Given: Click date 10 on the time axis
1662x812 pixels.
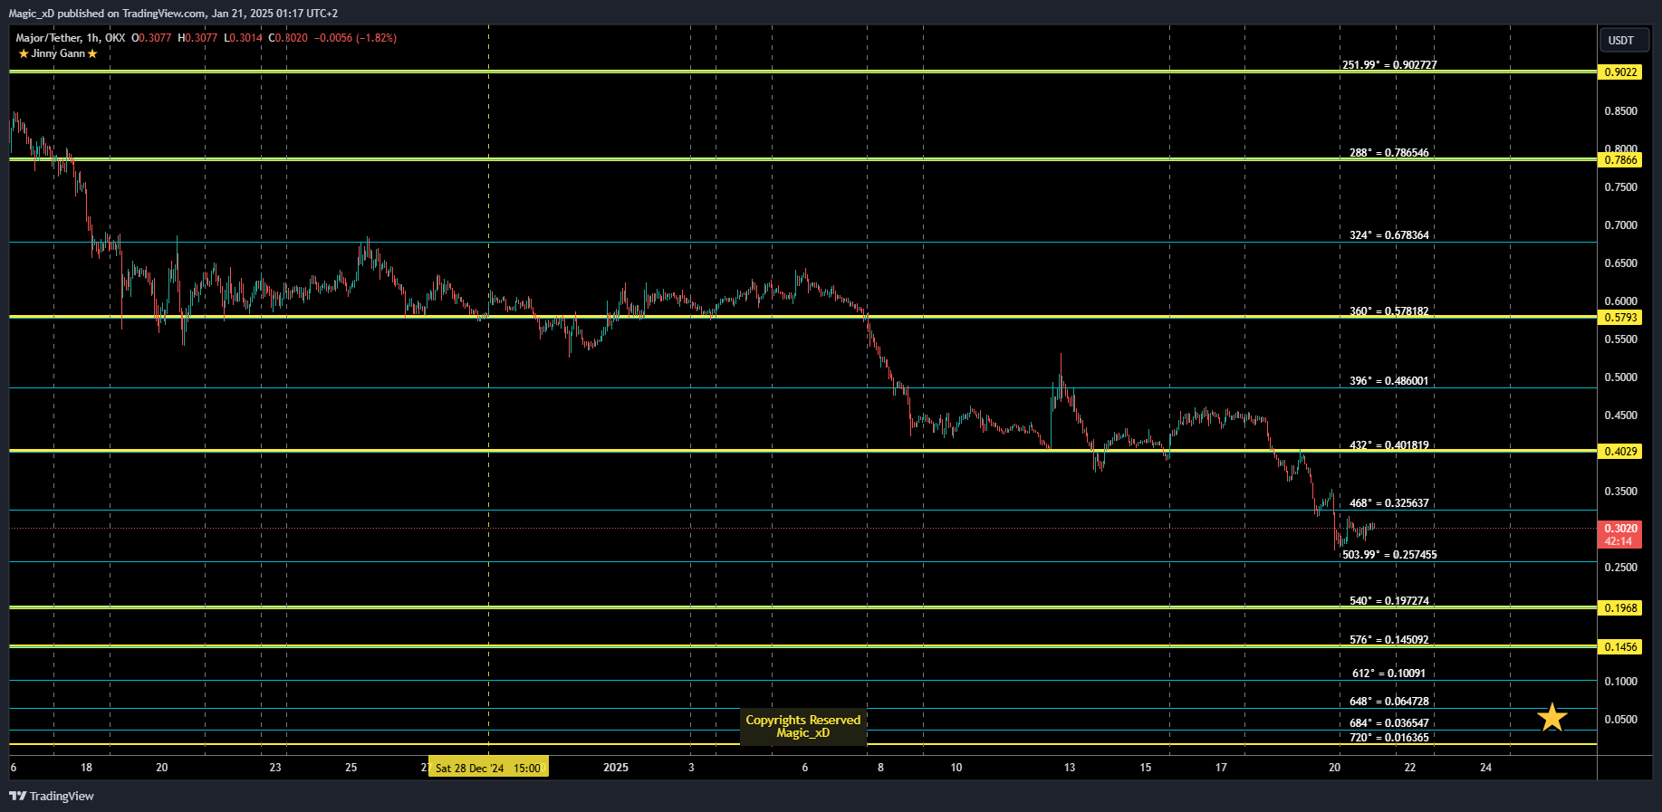Looking at the screenshot, I should (956, 768).
